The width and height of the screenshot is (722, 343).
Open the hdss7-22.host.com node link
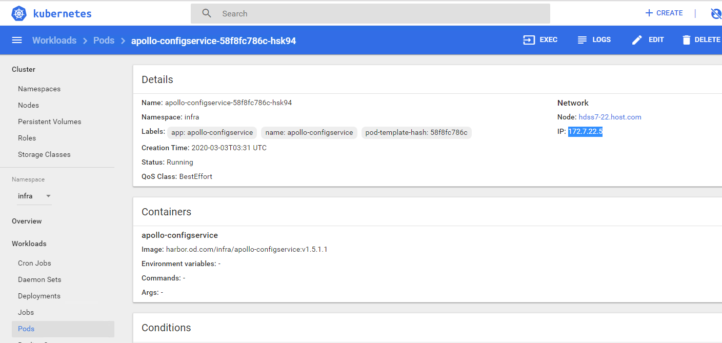[x=610, y=117]
